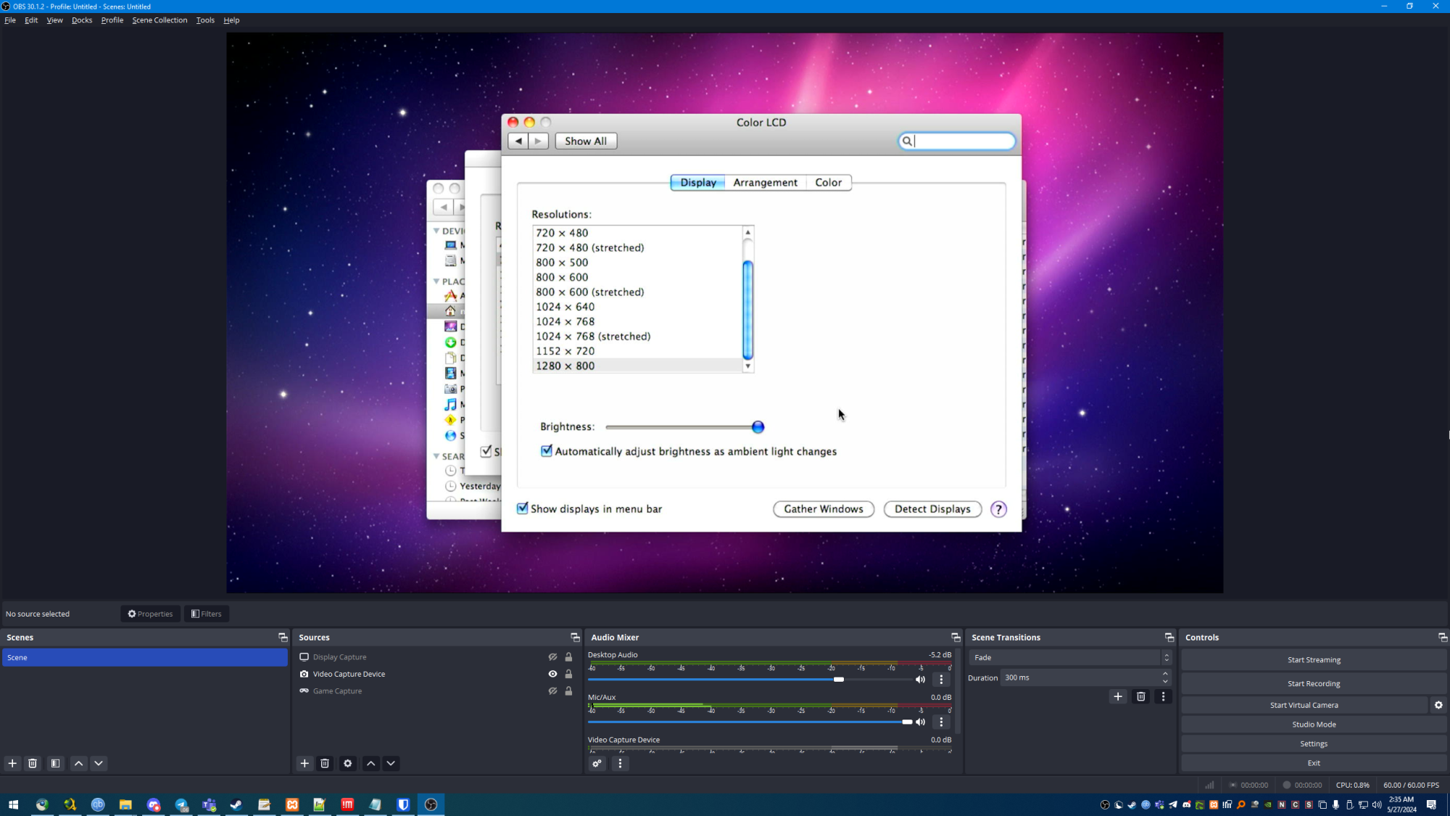Viewport: 1450px width, 816px height.
Task: Open advanced audio properties gears icon
Action: (597, 763)
